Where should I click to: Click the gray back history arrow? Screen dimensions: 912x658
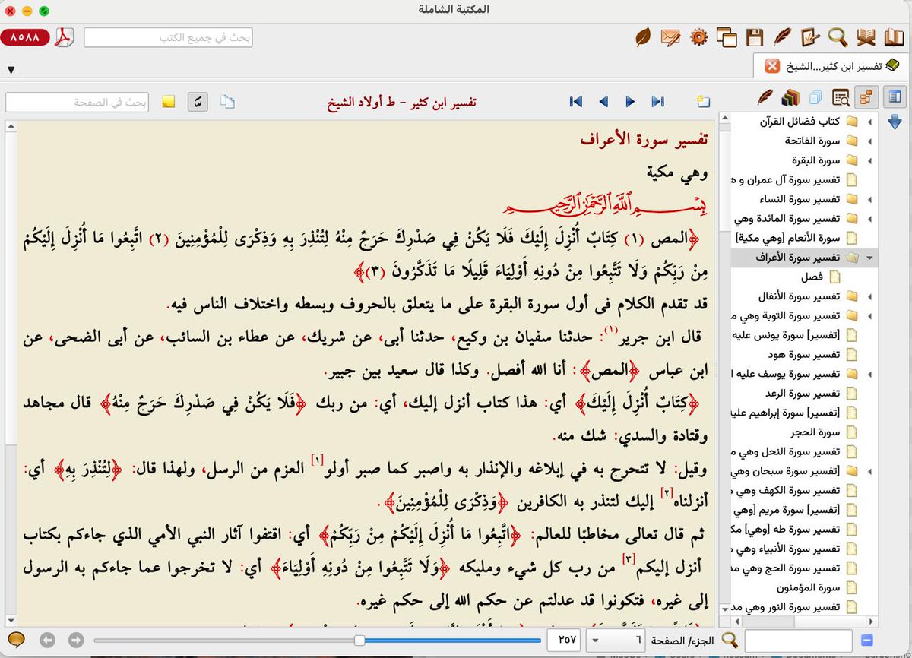tap(48, 641)
